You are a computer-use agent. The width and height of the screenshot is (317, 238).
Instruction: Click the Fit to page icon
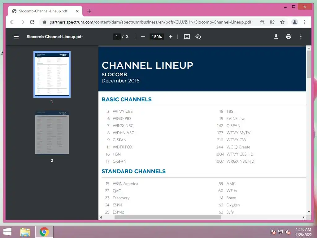point(187,37)
